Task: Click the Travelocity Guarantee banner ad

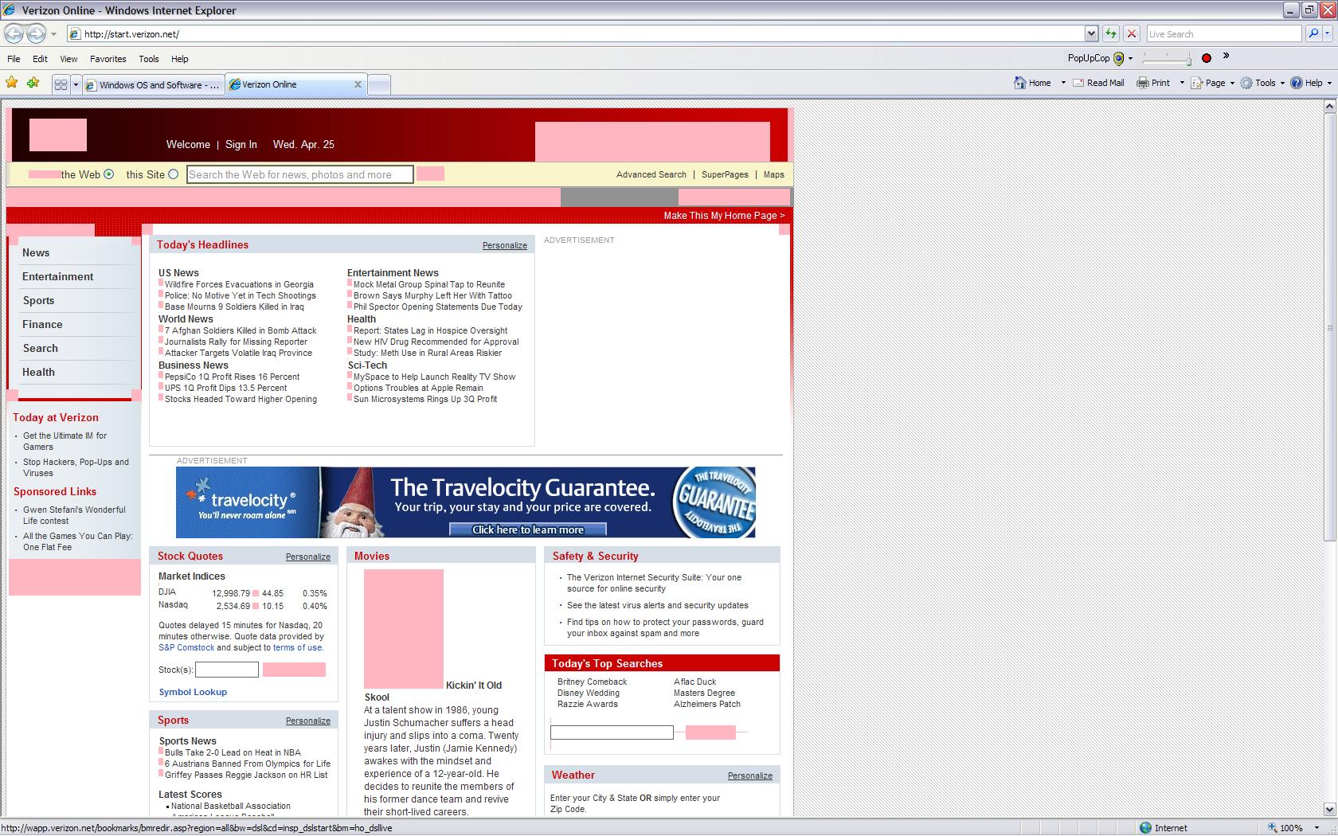Action: [466, 502]
